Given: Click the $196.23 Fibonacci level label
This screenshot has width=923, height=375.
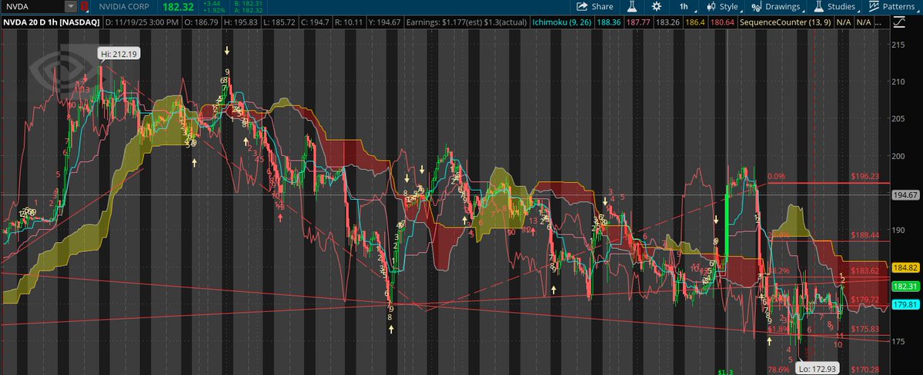Looking at the screenshot, I should point(864,176).
